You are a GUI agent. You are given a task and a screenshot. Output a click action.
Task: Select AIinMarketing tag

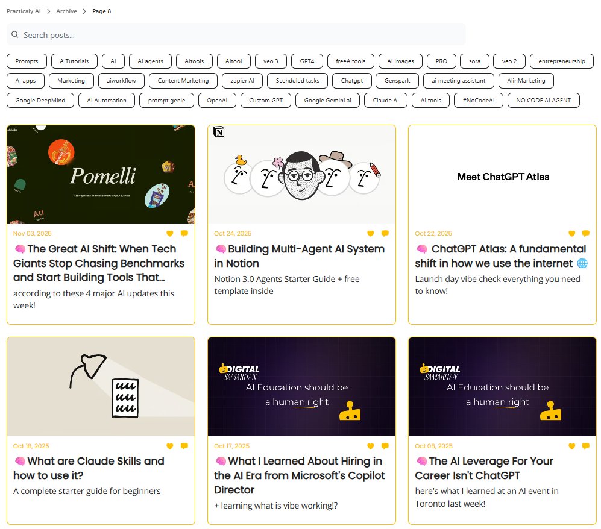[x=526, y=81]
